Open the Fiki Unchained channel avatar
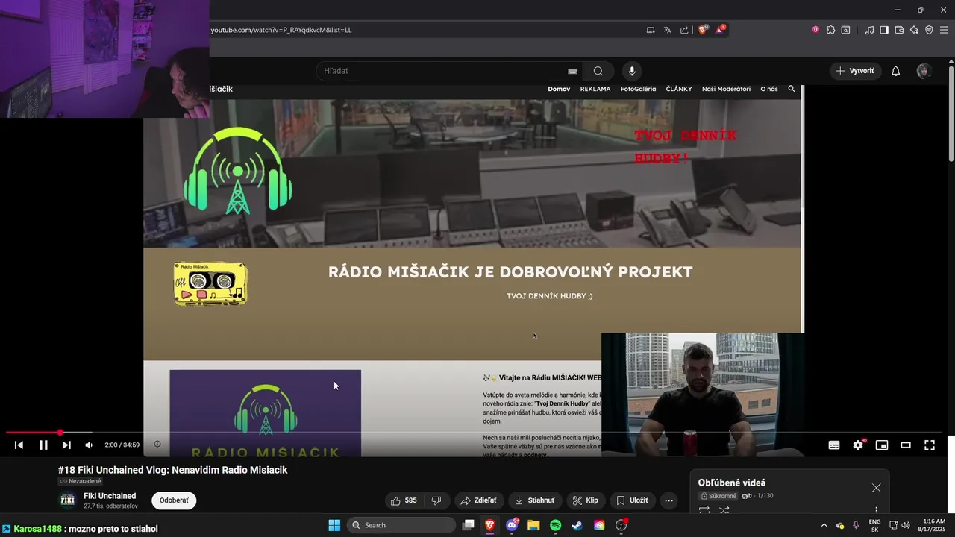 (x=67, y=500)
